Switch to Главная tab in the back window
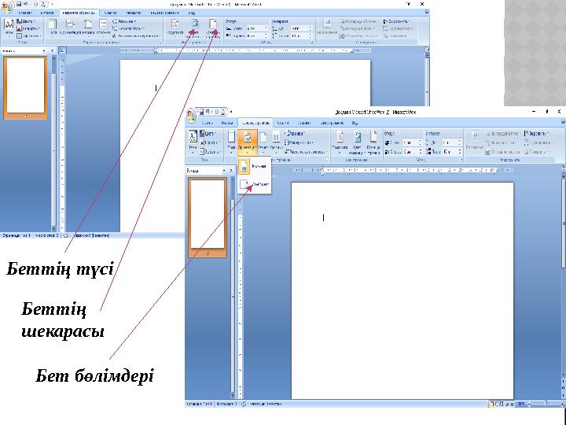Viewport: 566px width, 425px height. (25, 13)
